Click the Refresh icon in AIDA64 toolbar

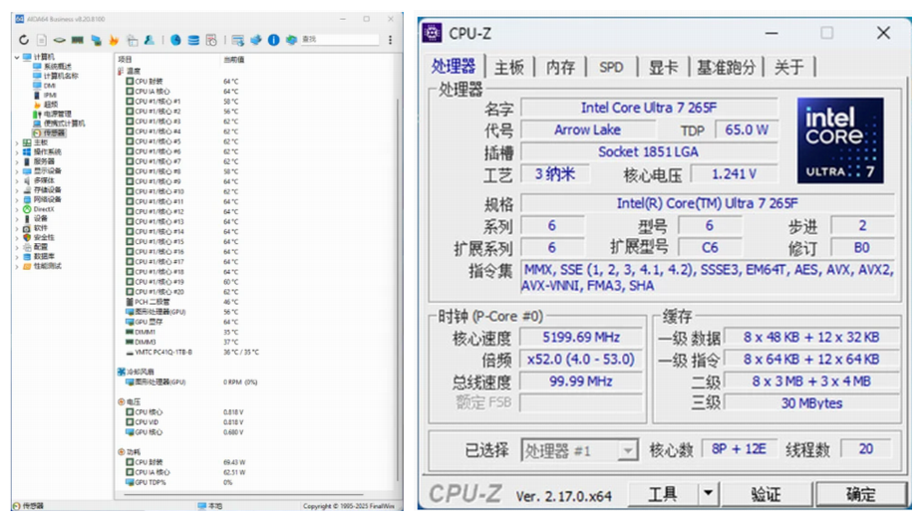click(x=24, y=40)
